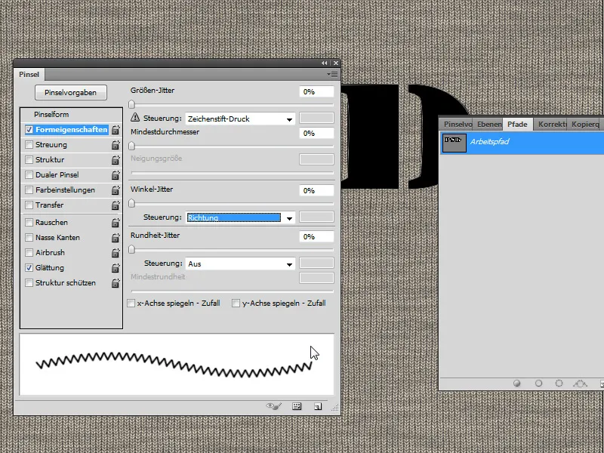Screen dimensions: 604x453
Task: Switch to the Ebenen tab
Action: click(488, 124)
